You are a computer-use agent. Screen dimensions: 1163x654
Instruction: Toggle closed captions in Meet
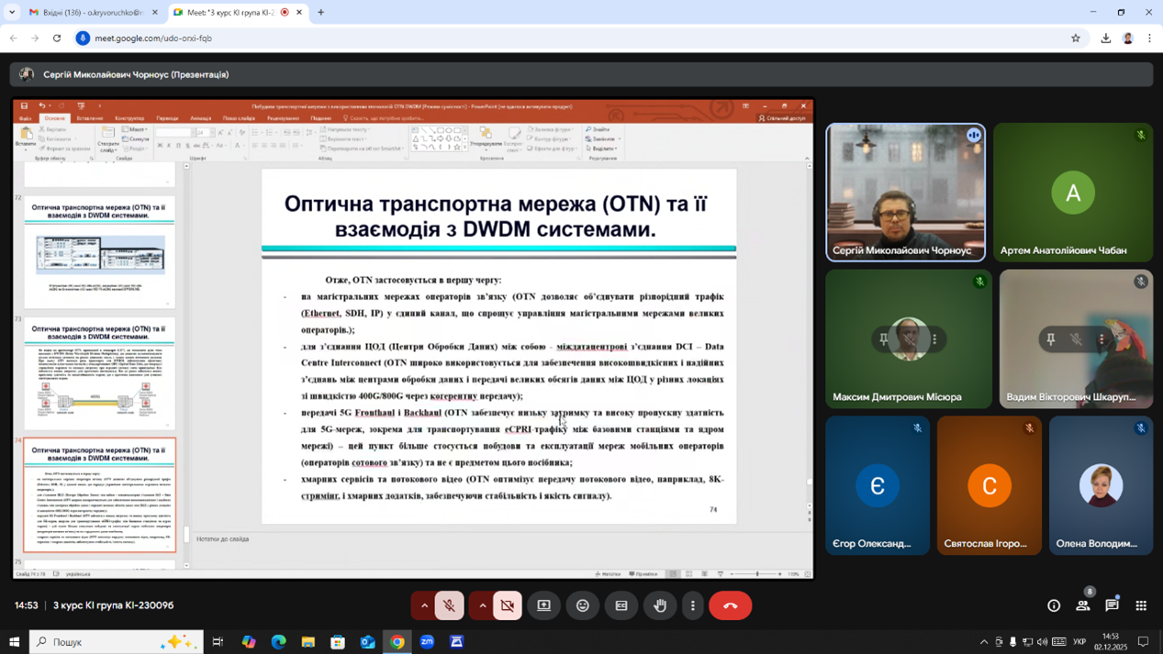621,605
